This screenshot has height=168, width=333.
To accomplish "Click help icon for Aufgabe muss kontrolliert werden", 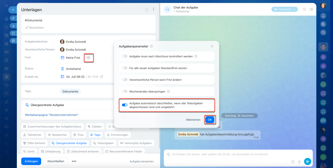I will point(196,56).
